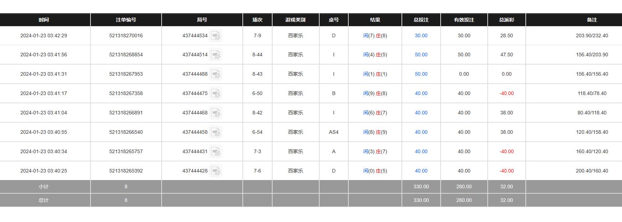Click the 游戏类别 column header
This screenshot has height=222, width=622.
[295, 20]
